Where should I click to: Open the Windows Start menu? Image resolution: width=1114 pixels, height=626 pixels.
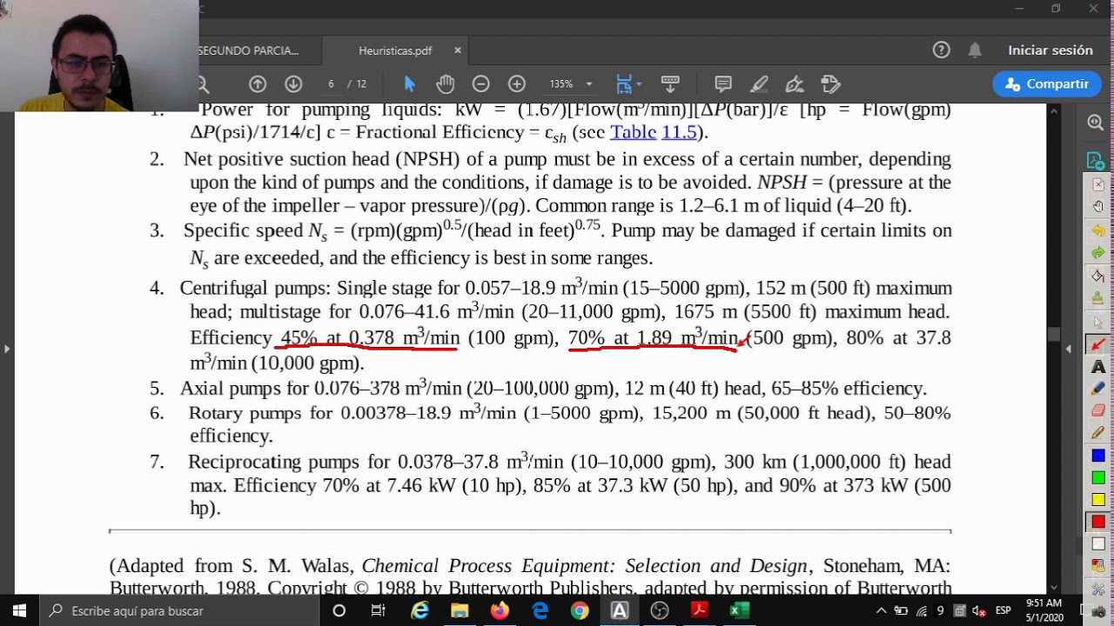(19, 611)
